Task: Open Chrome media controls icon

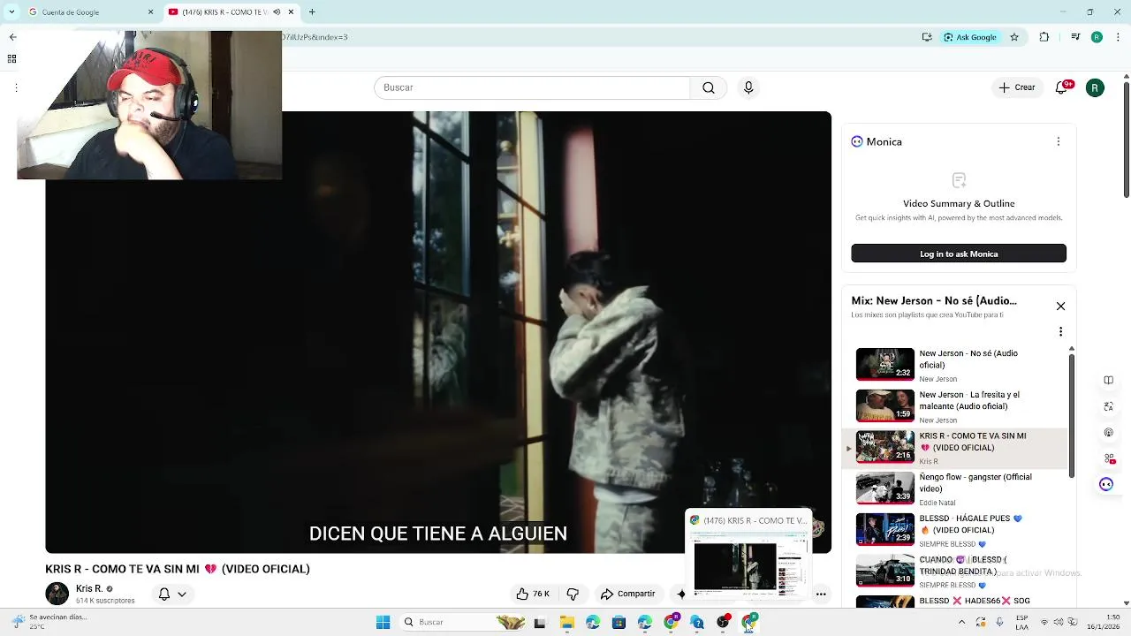Action: (x=1074, y=37)
